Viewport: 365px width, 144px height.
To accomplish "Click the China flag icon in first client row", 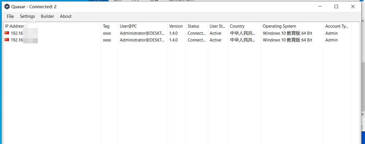I will 7,33.
